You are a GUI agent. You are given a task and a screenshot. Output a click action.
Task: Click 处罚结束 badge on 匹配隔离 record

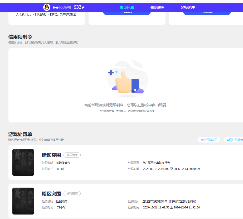(x=72, y=193)
